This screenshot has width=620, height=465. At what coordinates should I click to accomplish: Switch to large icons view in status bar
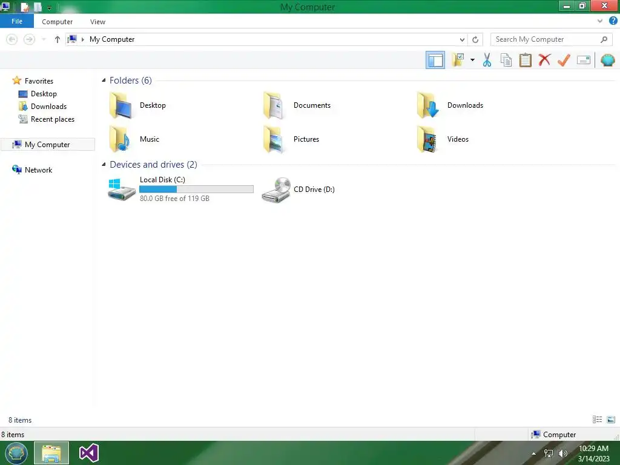coord(611,420)
